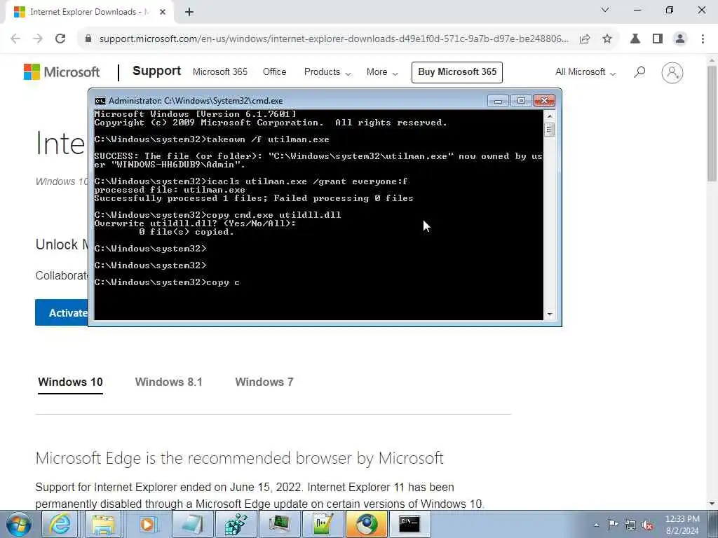Click the Microsoft account sign-in icon
This screenshot has height=538, width=718.
(672, 72)
